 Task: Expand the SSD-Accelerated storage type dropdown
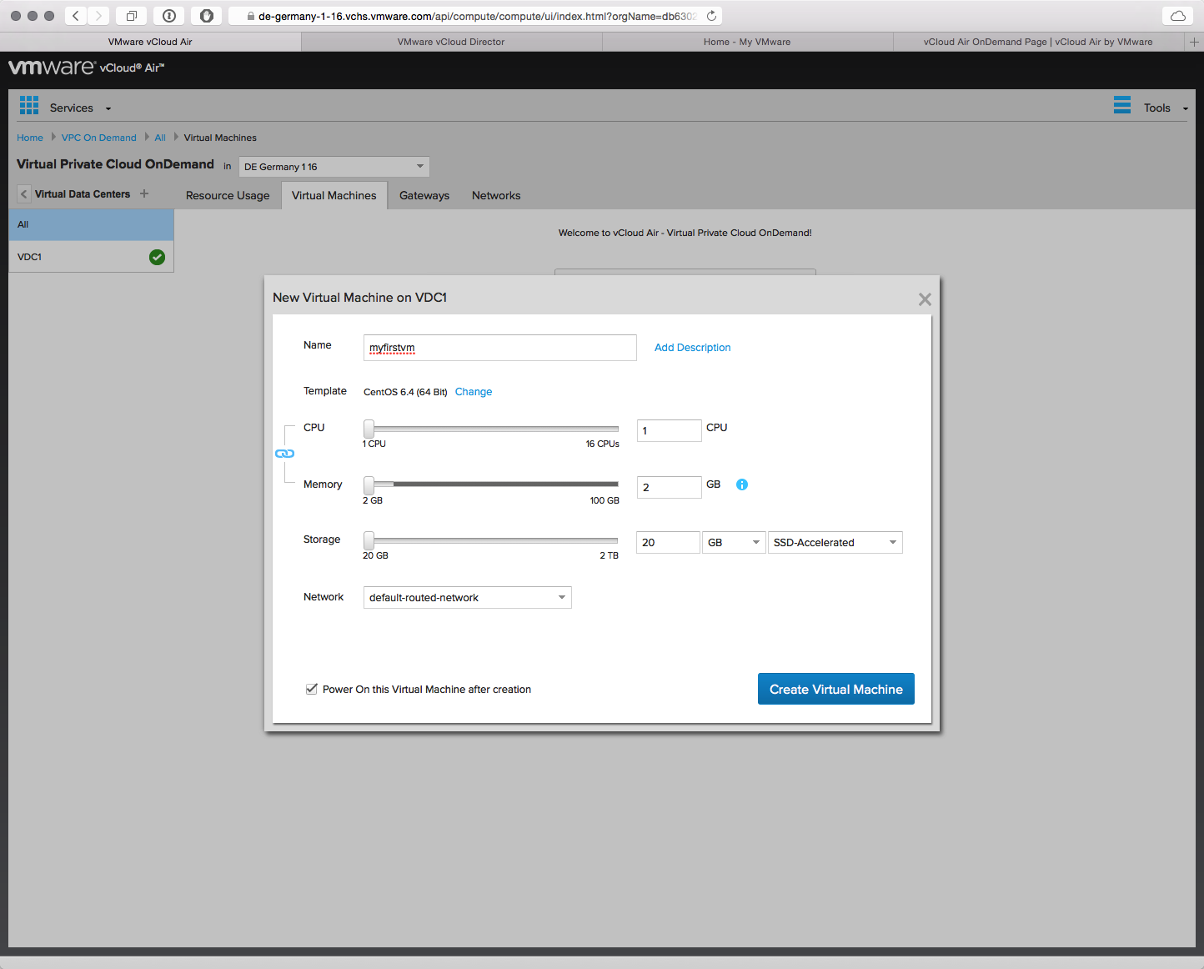(835, 543)
